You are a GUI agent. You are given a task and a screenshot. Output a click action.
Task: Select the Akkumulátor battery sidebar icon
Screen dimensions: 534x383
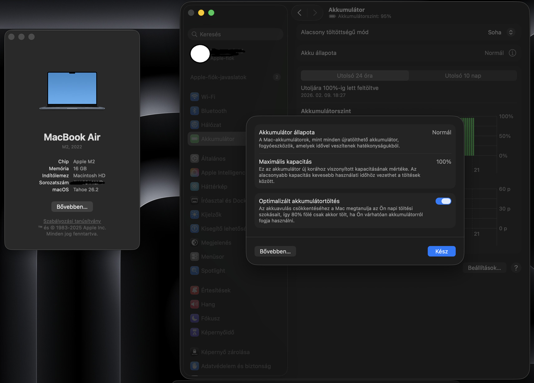(195, 139)
